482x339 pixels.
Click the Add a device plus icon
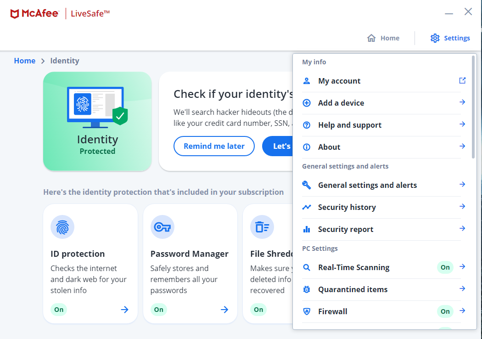(x=307, y=103)
